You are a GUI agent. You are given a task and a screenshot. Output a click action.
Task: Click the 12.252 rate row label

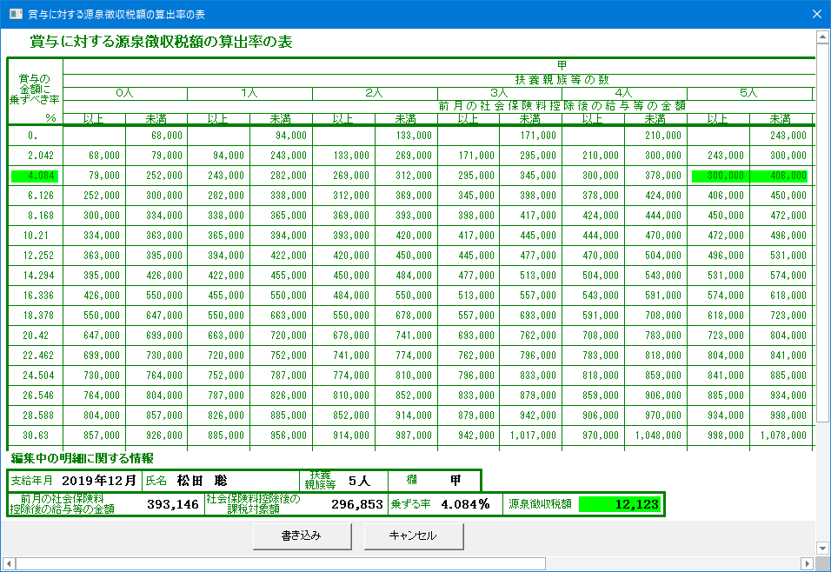click(x=38, y=256)
